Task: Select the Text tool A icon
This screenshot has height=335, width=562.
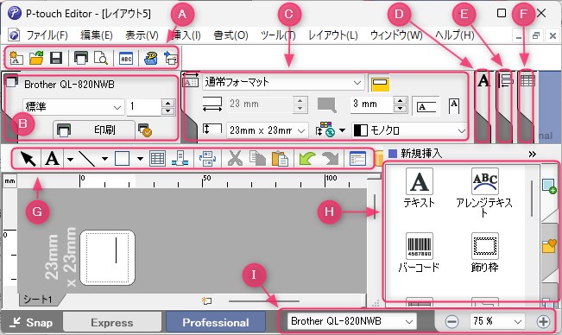Action: coord(53,158)
